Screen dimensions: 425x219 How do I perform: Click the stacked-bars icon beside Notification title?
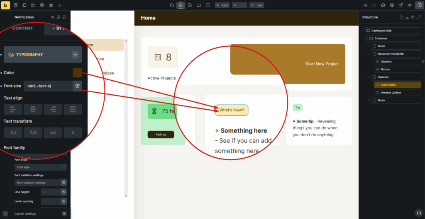point(59,17)
